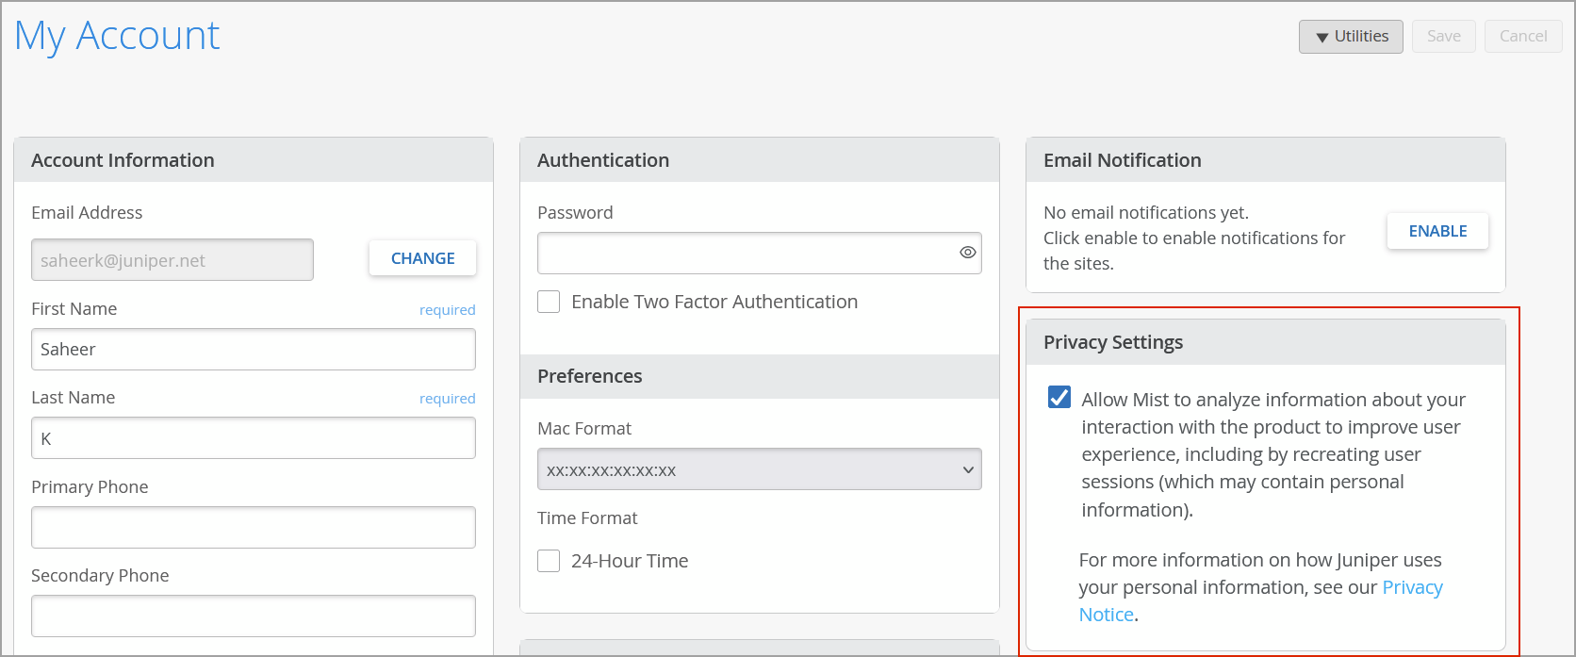
Task: Click the Save button
Action: point(1443,37)
